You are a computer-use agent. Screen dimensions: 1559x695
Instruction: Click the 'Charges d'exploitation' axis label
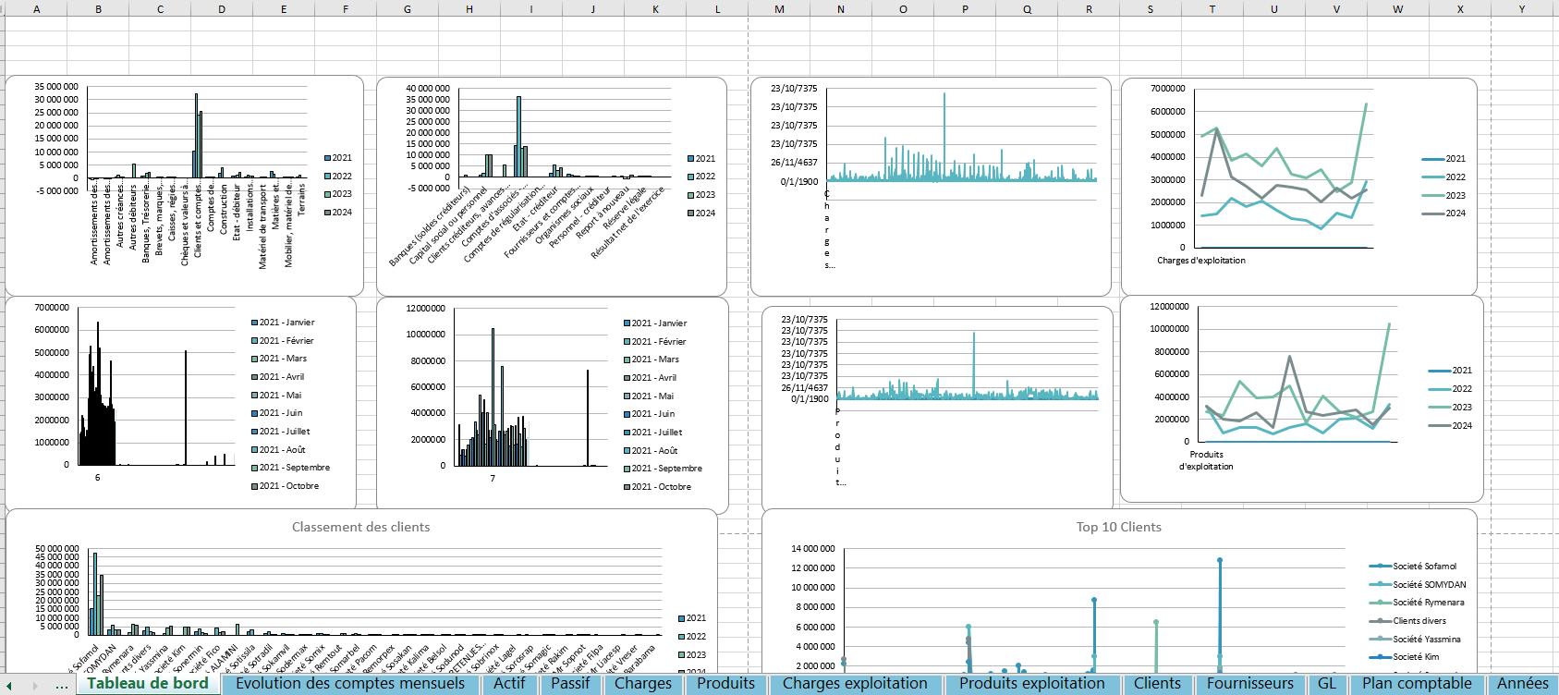(1200, 261)
